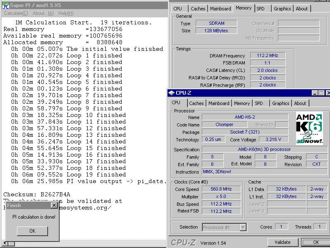Click the Checksum: B2627B4A line
This screenshot has width=330, height=248.
[x=37, y=194]
